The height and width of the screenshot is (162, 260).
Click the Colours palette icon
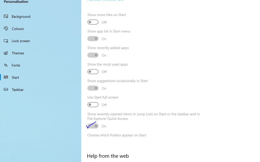(x=6, y=29)
